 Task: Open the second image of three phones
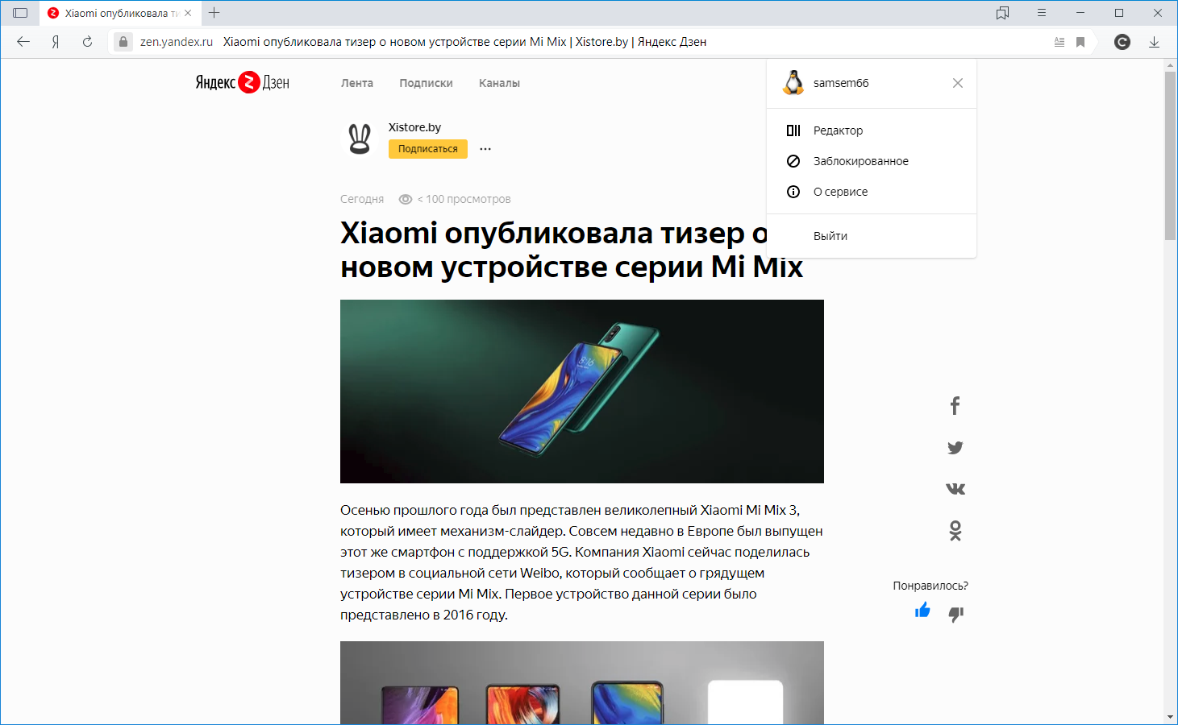click(x=582, y=682)
